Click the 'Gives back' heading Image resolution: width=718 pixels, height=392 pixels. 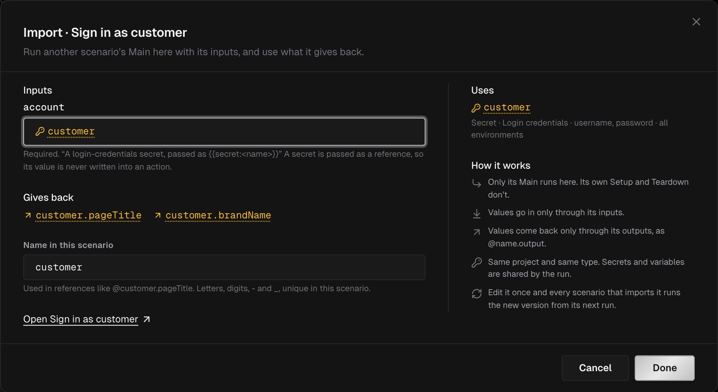click(48, 198)
